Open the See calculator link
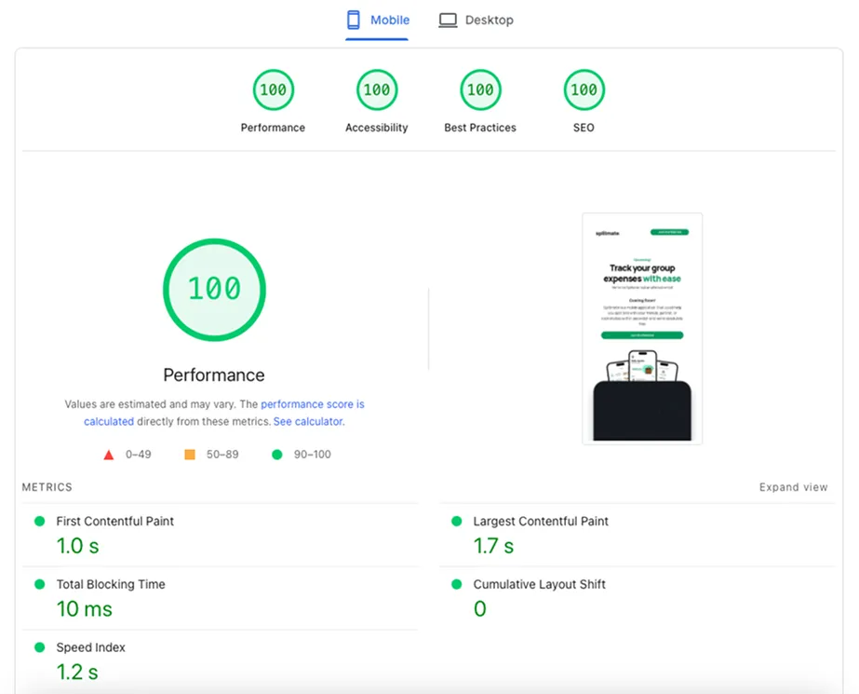859x694 pixels. pyautogui.click(x=308, y=422)
